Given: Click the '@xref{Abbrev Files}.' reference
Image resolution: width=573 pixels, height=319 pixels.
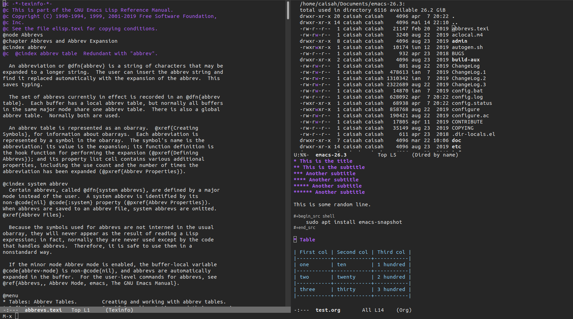Looking at the screenshot, I should click(x=33, y=215).
